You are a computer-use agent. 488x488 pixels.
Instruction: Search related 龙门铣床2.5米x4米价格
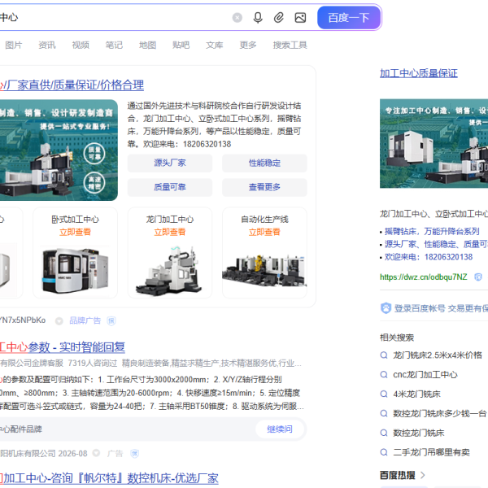click(438, 355)
